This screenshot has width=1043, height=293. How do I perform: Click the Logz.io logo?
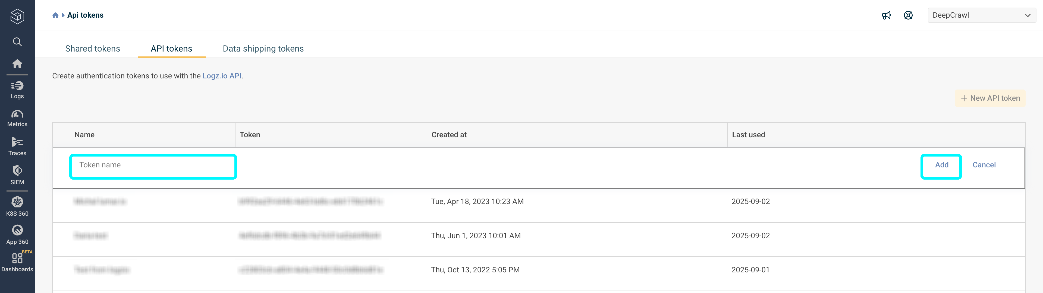[x=17, y=16]
